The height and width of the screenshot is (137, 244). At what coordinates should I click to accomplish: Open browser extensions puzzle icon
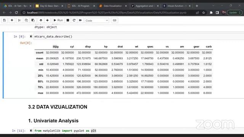(x=211, y=13)
